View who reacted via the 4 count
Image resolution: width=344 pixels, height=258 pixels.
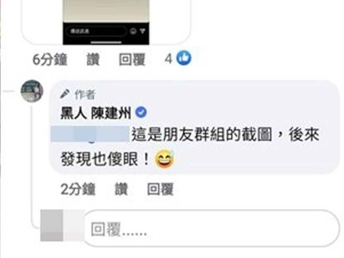tap(168, 59)
